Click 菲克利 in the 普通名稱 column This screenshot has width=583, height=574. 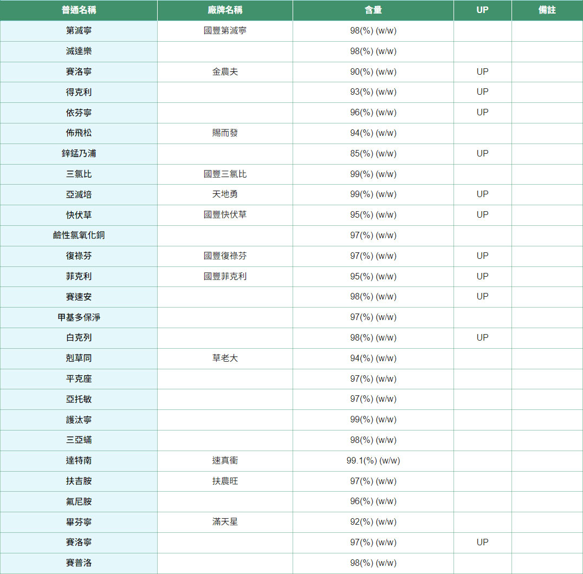pos(79,276)
